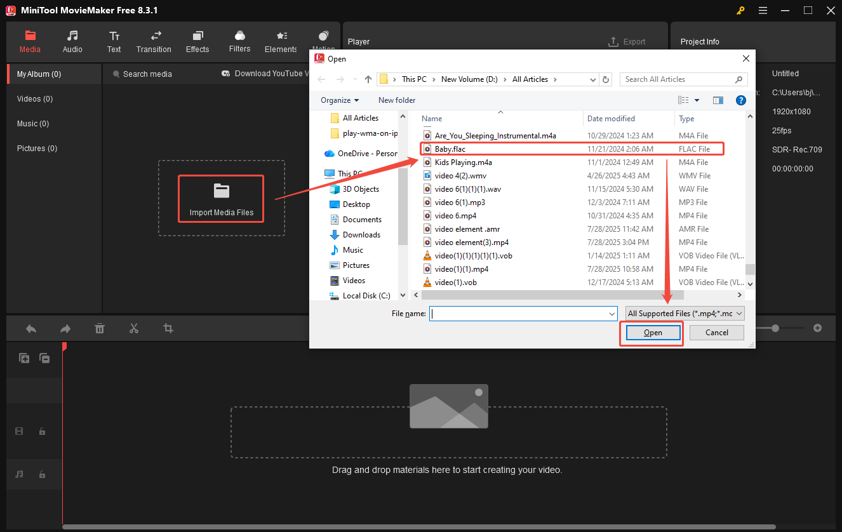Viewport: 842px width, 532px height.
Task: Click the Split scissors tool on timeline toolbar
Action: (133, 328)
